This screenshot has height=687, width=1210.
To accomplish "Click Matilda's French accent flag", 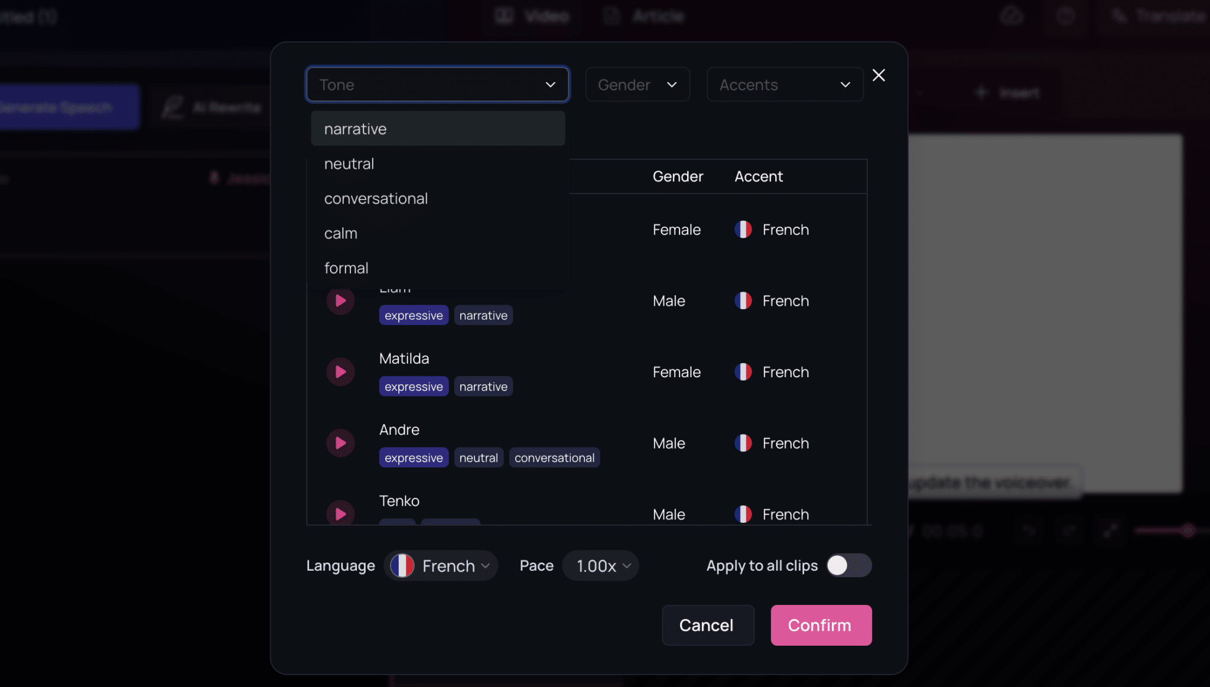I will click(x=743, y=372).
